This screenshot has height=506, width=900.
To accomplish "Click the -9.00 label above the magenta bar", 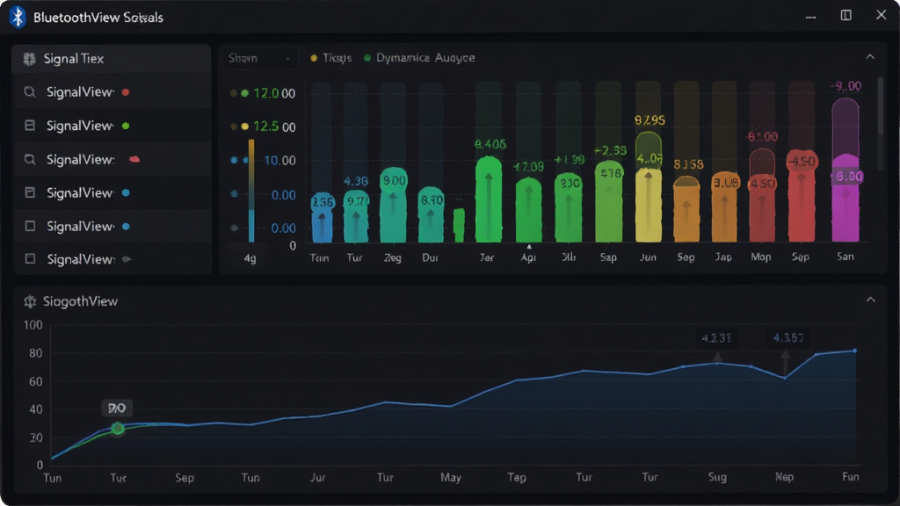I will click(846, 86).
